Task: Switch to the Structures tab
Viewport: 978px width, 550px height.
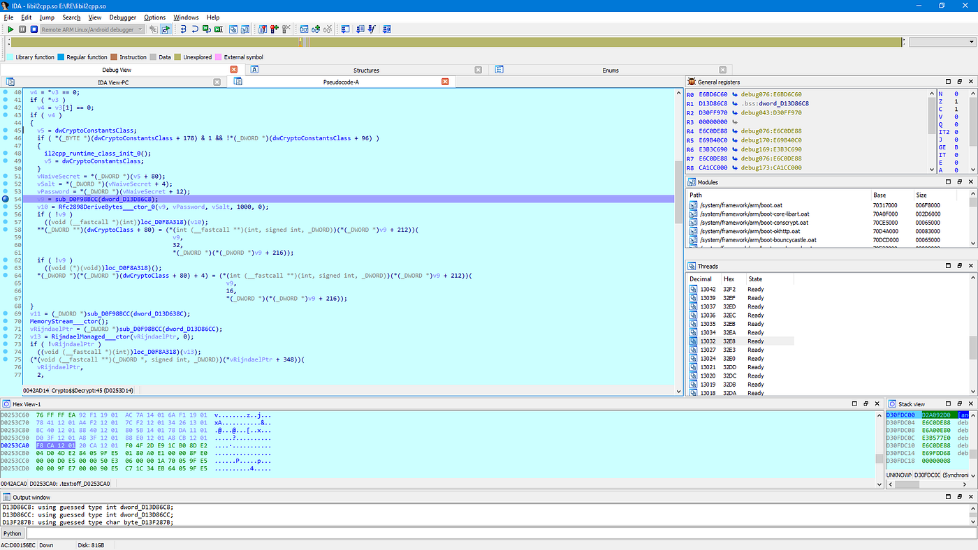Action: coord(366,69)
